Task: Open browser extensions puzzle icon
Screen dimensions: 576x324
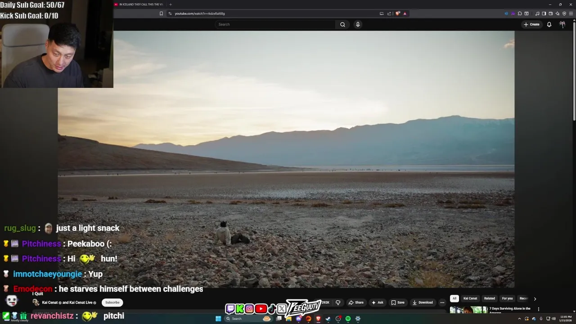Action: pyautogui.click(x=520, y=13)
